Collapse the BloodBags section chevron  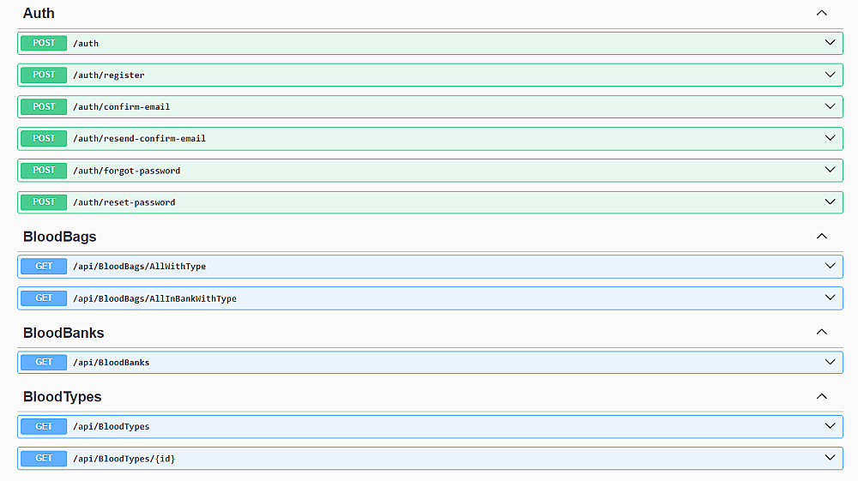click(821, 236)
